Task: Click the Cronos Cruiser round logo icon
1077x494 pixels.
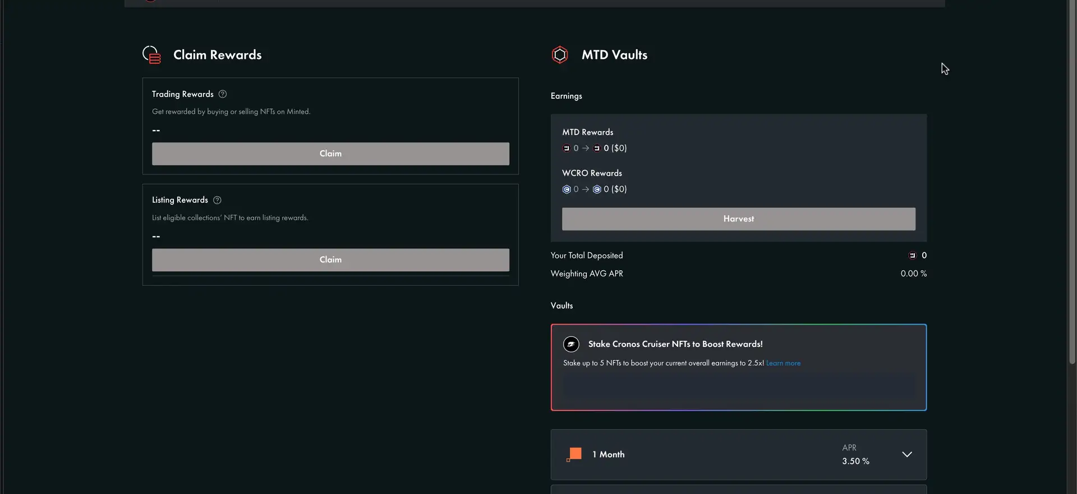Action: (571, 344)
